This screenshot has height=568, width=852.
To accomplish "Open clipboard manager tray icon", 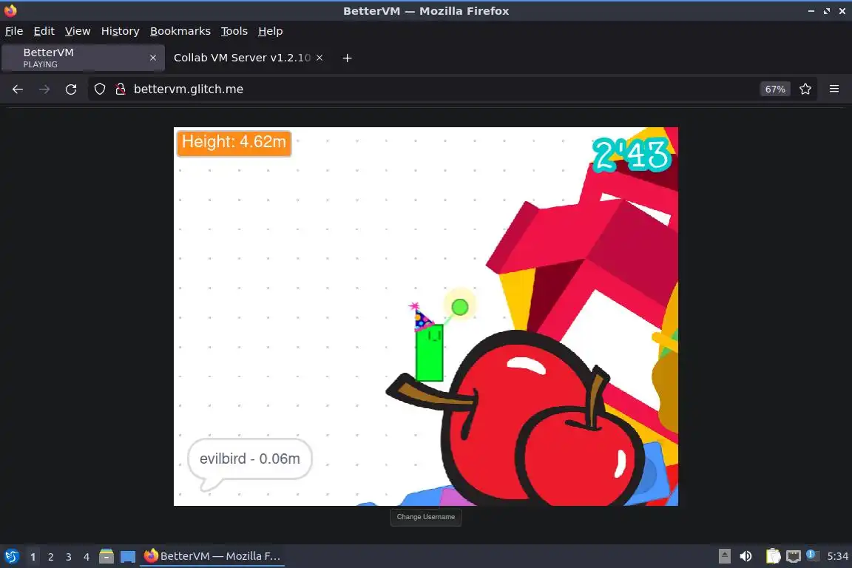I will point(773,556).
